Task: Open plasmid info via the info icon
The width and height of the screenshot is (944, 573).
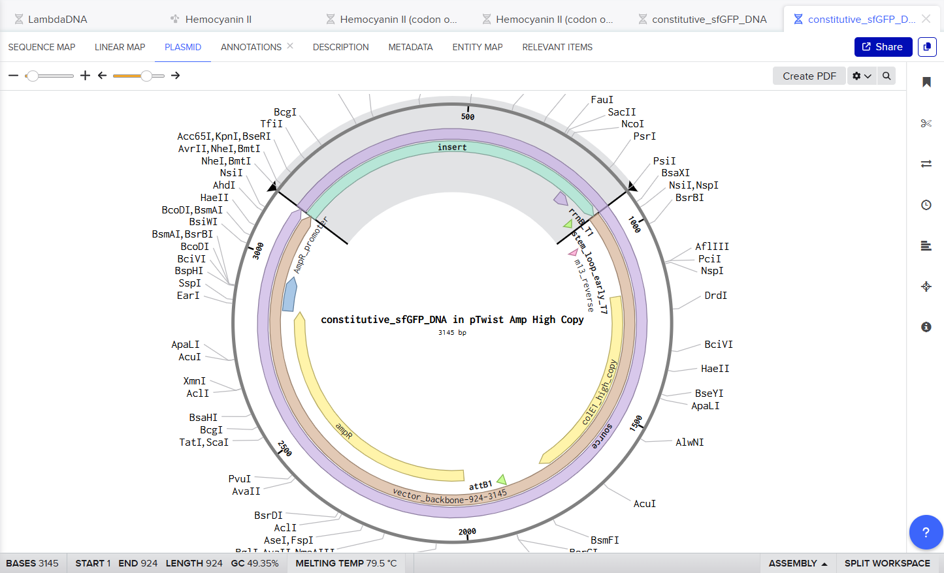Action: (x=926, y=327)
